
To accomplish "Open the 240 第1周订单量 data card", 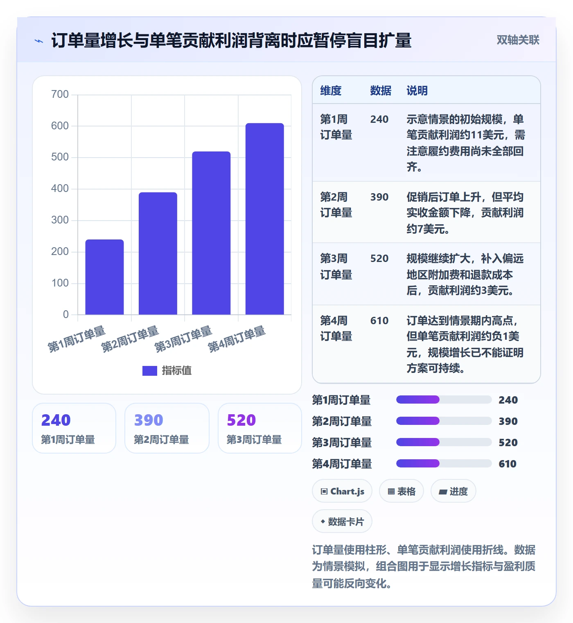I will [x=74, y=428].
